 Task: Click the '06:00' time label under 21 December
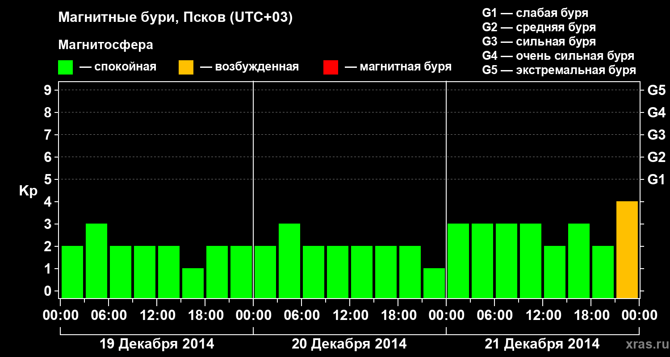point(494,315)
